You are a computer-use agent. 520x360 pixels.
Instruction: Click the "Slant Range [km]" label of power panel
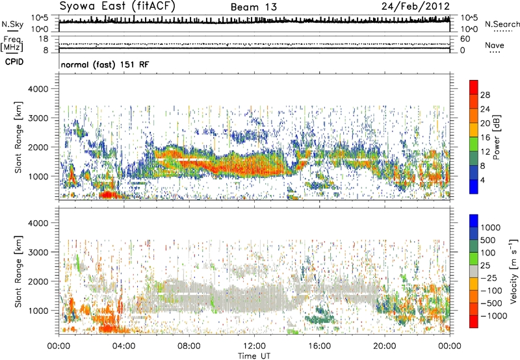pos(18,137)
